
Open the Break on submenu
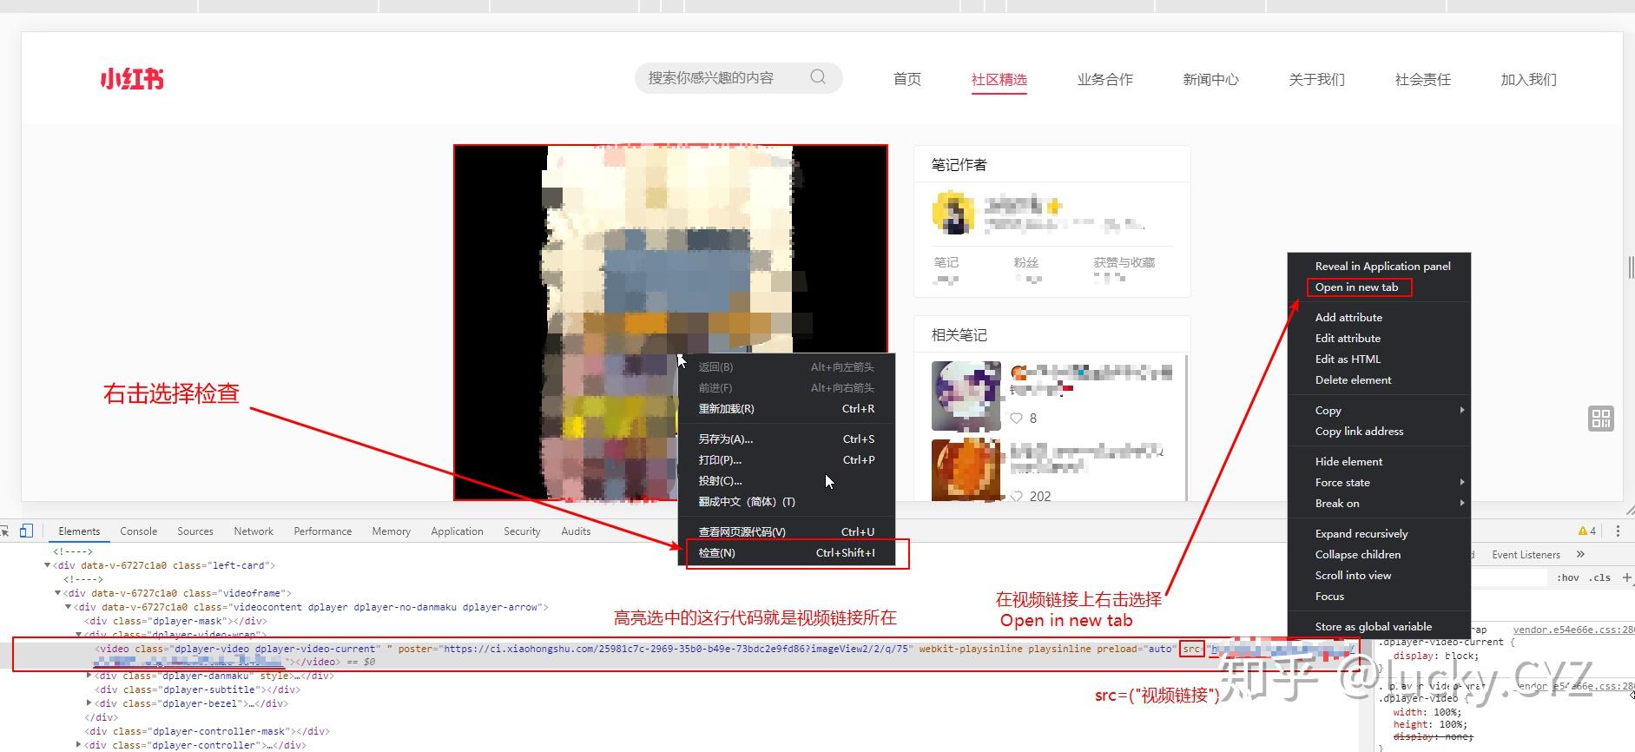click(x=1379, y=504)
